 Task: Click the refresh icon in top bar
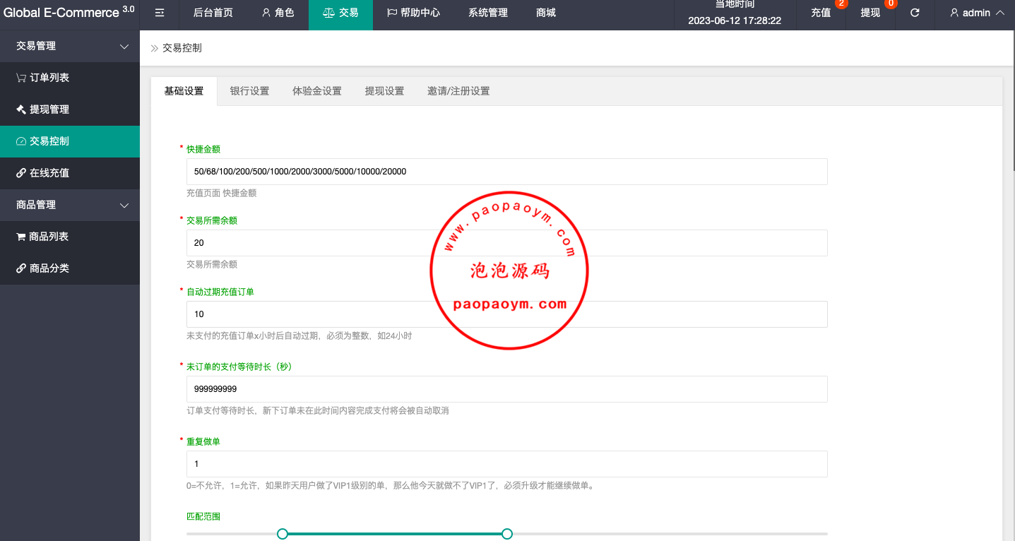click(x=915, y=13)
